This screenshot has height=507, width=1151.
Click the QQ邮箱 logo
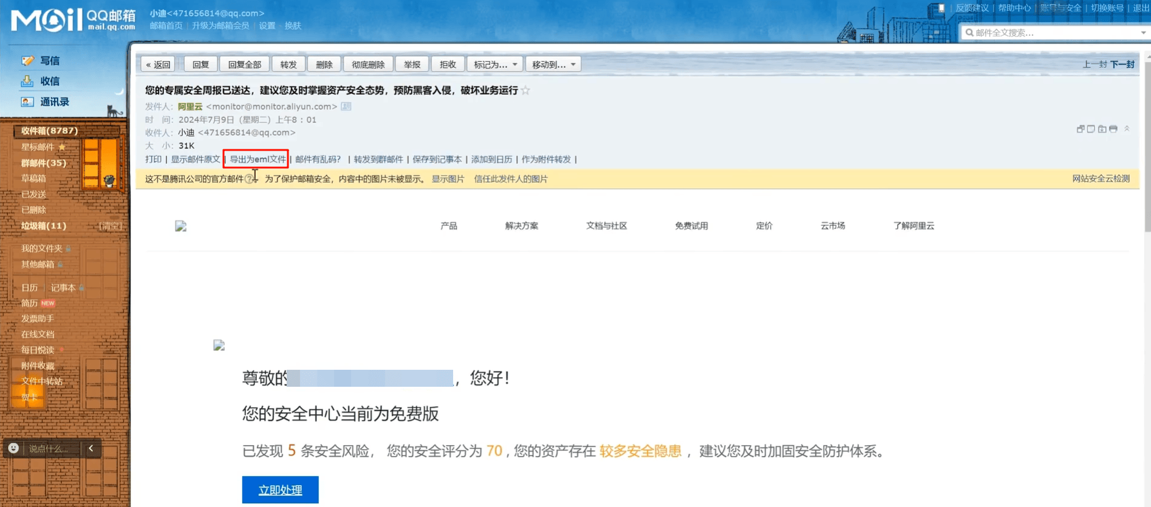[x=73, y=19]
